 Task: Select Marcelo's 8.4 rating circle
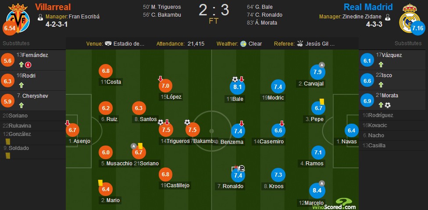(317, 190)
